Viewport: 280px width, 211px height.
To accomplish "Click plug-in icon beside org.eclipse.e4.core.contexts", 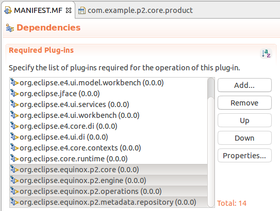I will pyautogui.click(x=14, y=147).
